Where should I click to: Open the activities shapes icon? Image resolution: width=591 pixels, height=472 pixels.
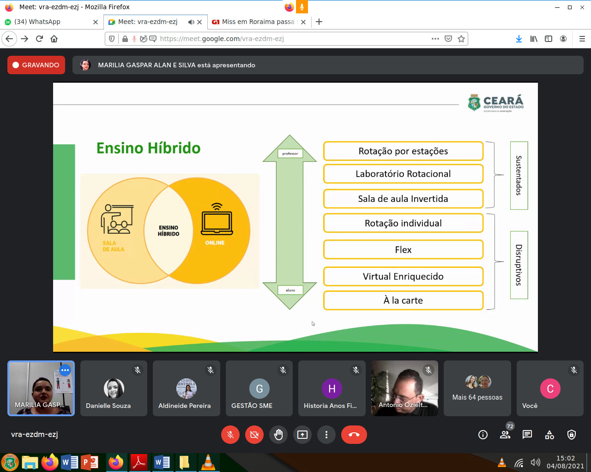point(549,435)
